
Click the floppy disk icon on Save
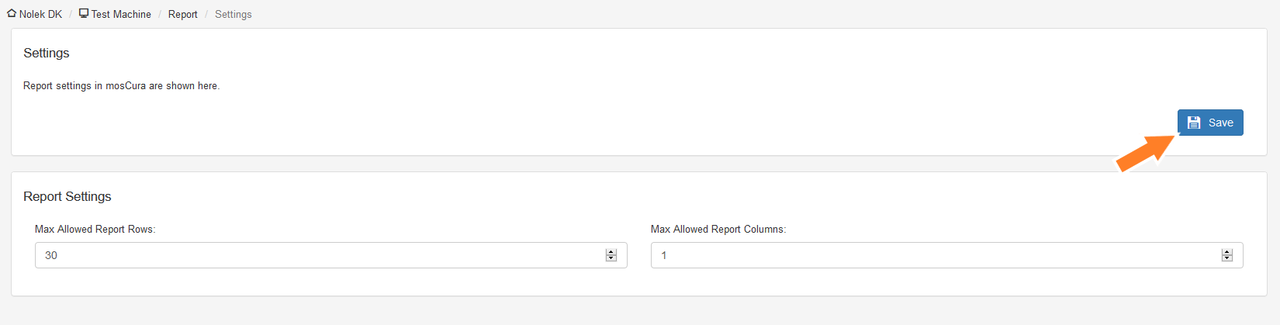tap(1194, 123)
